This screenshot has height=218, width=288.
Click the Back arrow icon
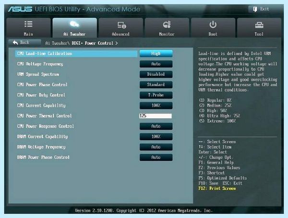pos(15,42)
